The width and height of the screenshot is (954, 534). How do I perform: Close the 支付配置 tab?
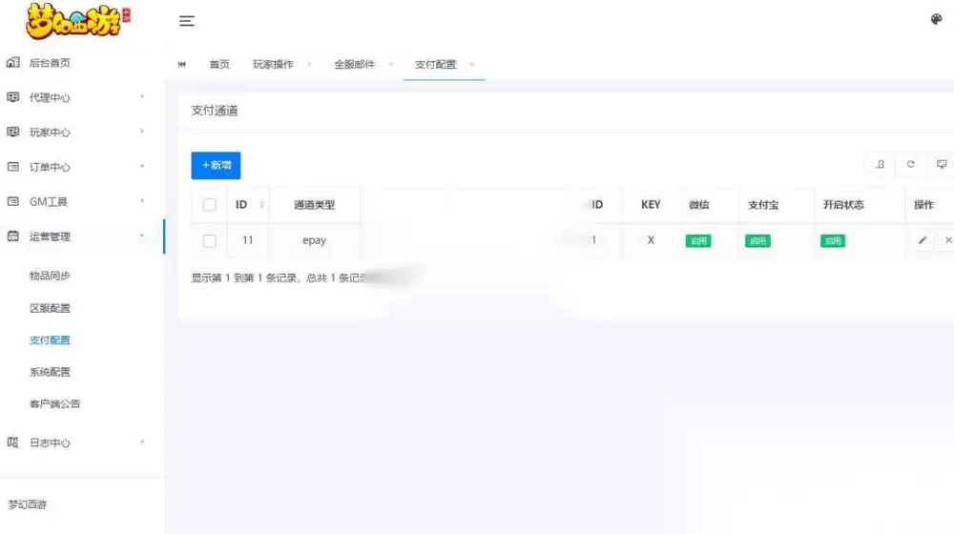(x=471, y=64)
